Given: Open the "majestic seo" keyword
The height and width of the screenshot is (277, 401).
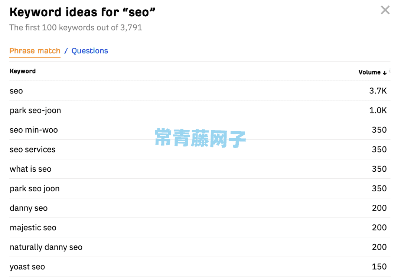Looking at the screenshot, I should click(x=33, y=228).
